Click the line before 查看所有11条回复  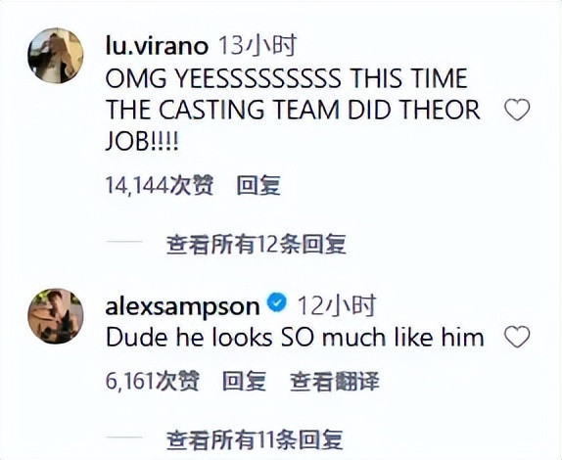[124, 437]
